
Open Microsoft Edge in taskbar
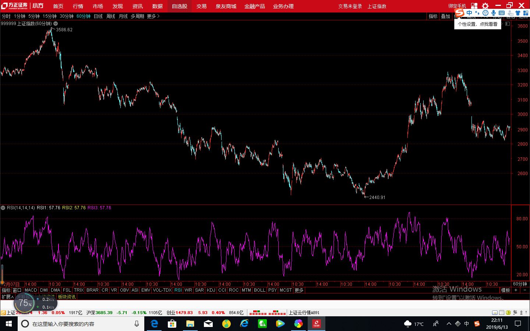point(154,324)
